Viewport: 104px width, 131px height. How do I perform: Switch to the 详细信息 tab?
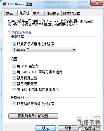[x=53, y=13]
